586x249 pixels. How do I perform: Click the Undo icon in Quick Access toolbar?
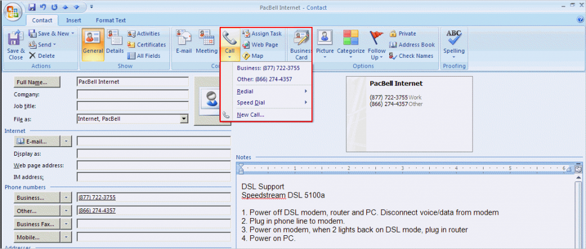[x=42, y=7]
